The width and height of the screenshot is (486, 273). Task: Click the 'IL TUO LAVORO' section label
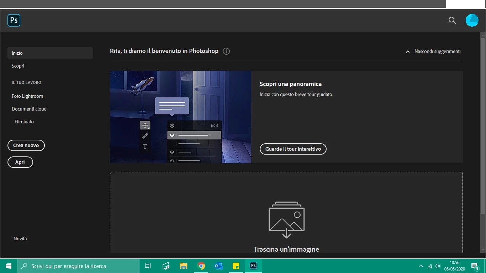[26, 82]
